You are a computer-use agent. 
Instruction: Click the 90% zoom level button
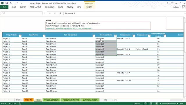click(181, 104)
